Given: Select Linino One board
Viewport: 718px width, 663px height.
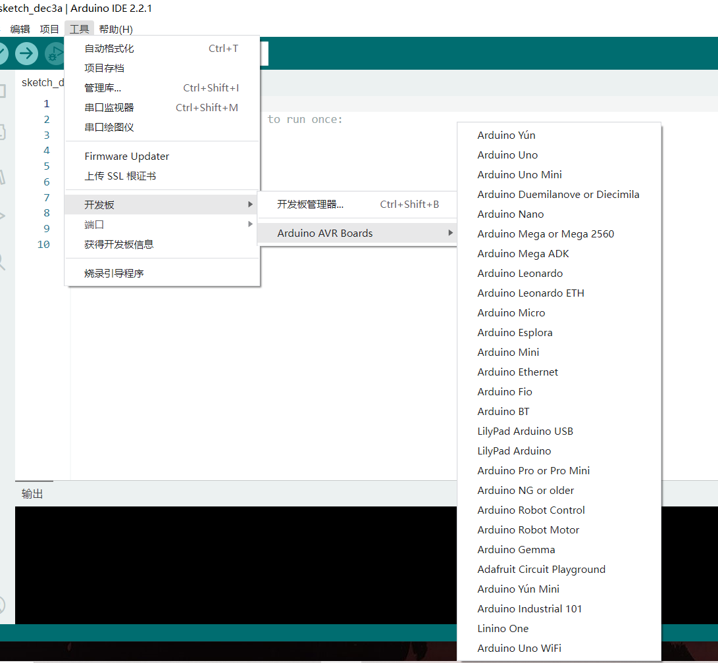Looking at the screenshot, I should (559, 628).
